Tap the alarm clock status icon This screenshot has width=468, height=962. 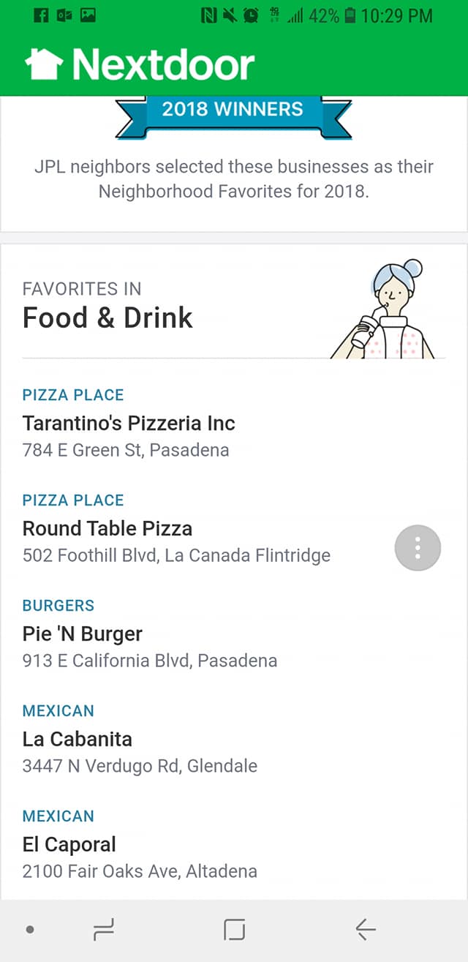coord(250,15)
